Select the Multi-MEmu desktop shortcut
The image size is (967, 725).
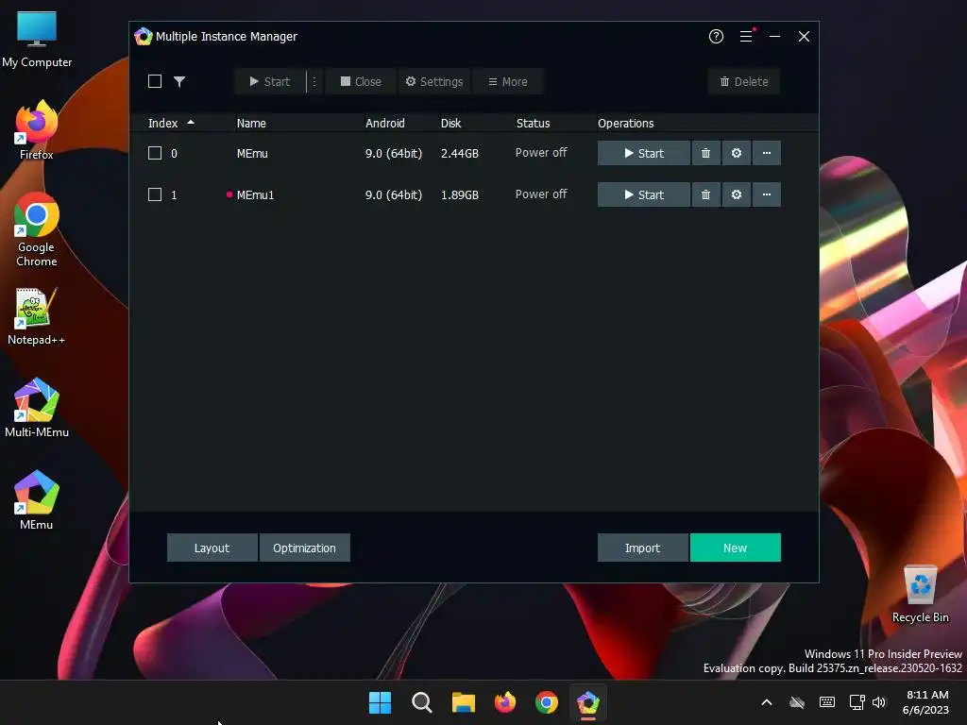point(37,408)
